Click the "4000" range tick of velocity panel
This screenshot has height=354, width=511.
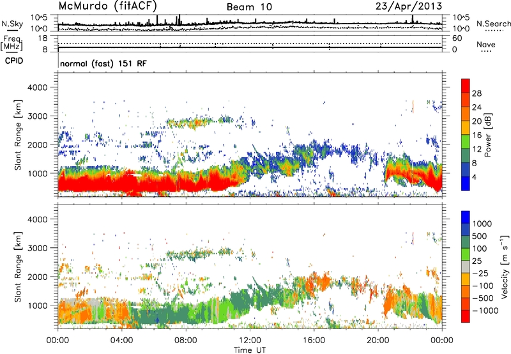(37, 219)
